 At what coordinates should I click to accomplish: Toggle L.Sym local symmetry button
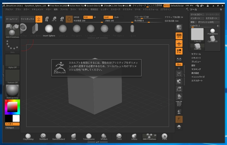(179, 59)
